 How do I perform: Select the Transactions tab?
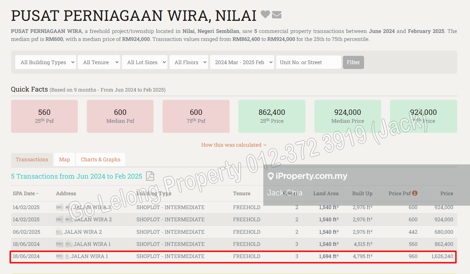[x=32, y=160]
